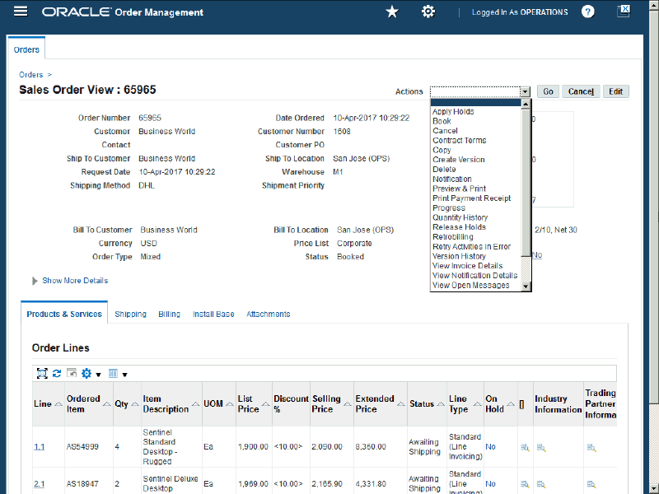The image size is (659, 494).
Task: Sort by Status column
Action: click(441, 404)
